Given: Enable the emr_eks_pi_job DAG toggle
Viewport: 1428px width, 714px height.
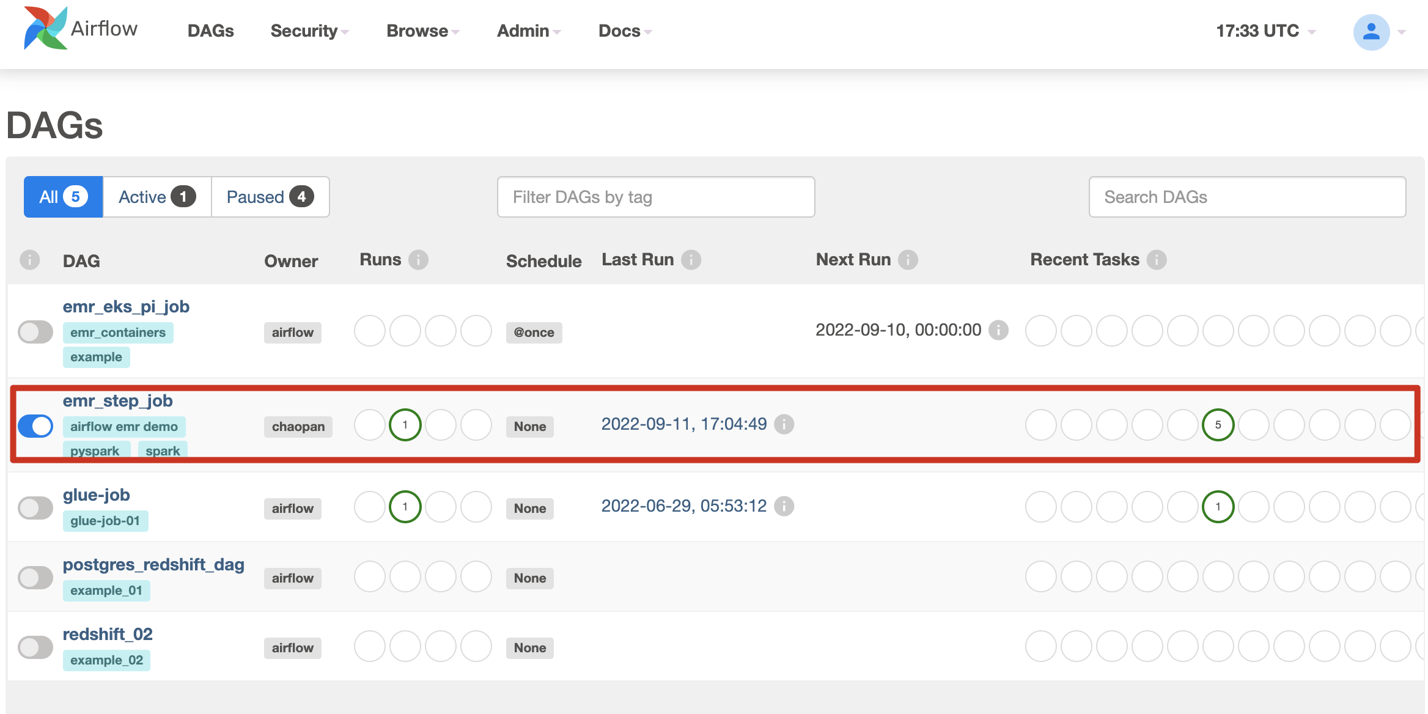Looking at the screenshot, I should click(x=35, y=332).
